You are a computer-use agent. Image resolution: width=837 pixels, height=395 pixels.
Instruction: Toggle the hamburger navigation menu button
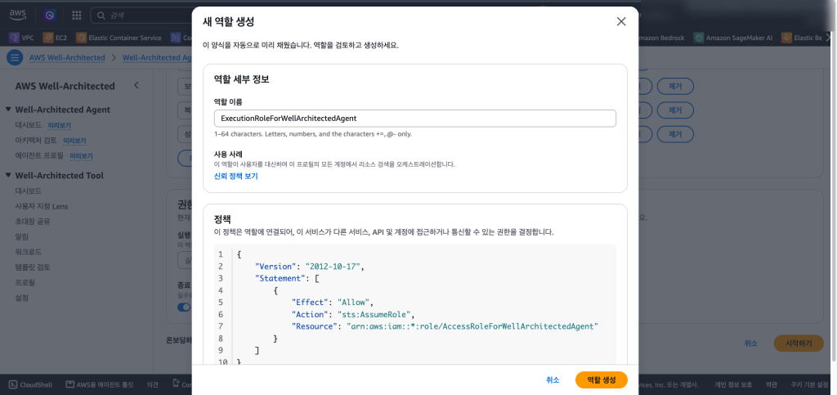click(15, 57)
